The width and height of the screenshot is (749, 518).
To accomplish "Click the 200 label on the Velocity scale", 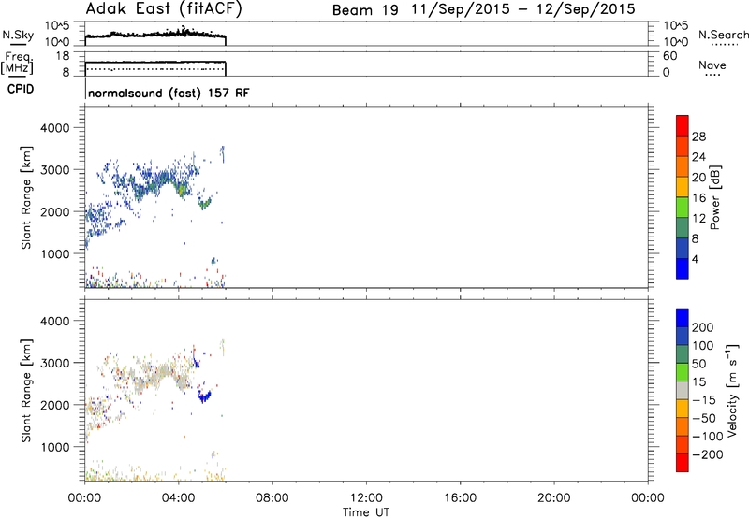I will [x=703, y=327].
